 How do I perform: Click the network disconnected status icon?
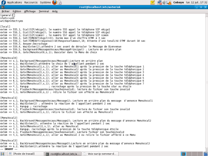[x=160, y=2]
